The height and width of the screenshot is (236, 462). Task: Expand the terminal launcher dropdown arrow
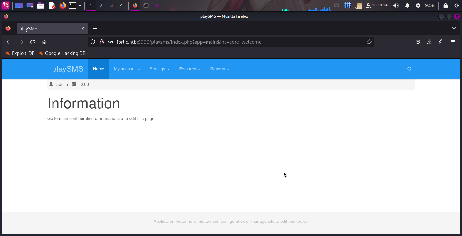click(80, 5)
